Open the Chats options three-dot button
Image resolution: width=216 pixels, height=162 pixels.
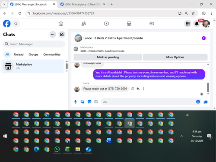(x=53, y=35)
